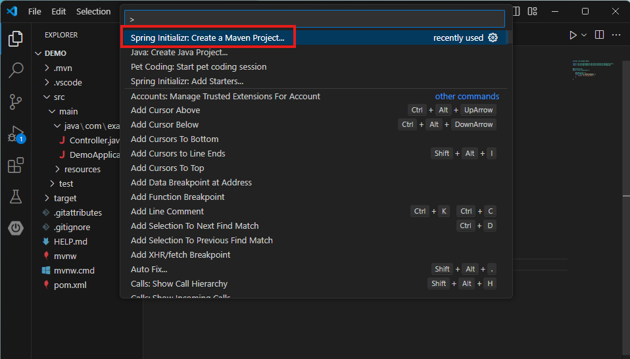
Task: Open the Edit menu
Action: (x=59, y=11)
